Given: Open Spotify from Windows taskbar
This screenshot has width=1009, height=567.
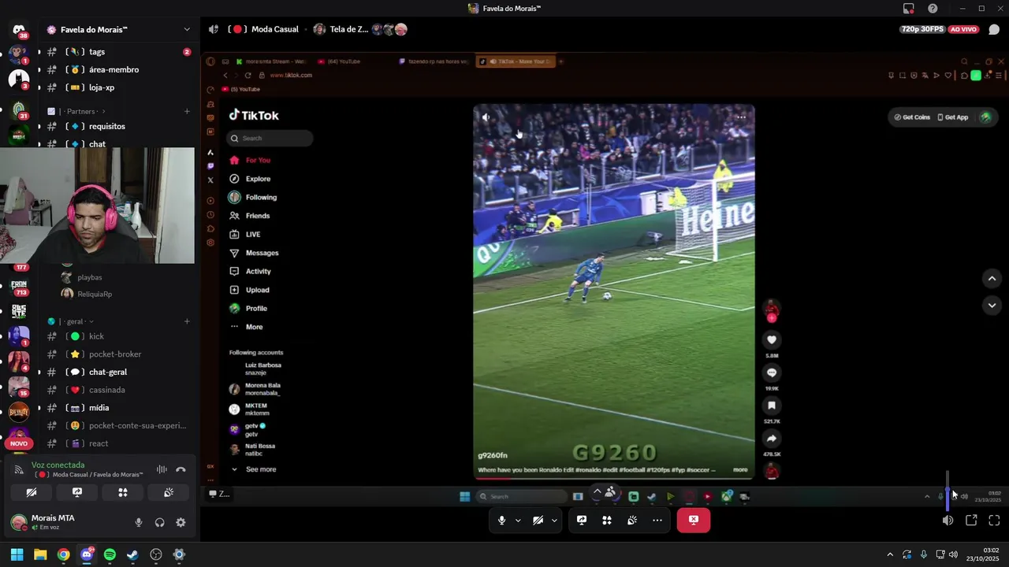Looking at the screenshot, I should pyautogui.click(x=110, y=554).
